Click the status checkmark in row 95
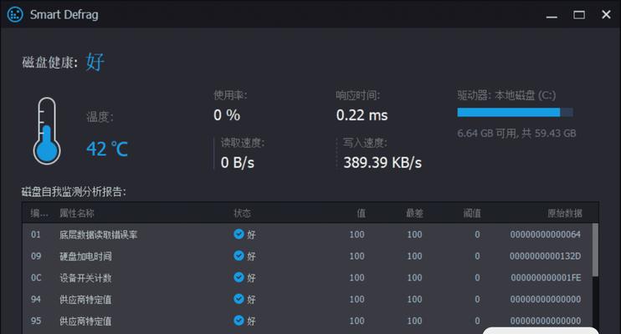This screenshot has height=334, width=621. [x=239, y=320]
